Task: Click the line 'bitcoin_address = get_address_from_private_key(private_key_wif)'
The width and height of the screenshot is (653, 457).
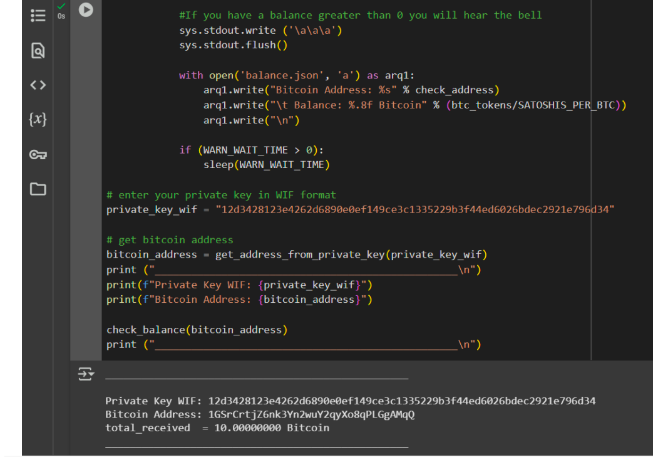Action: 297,255
